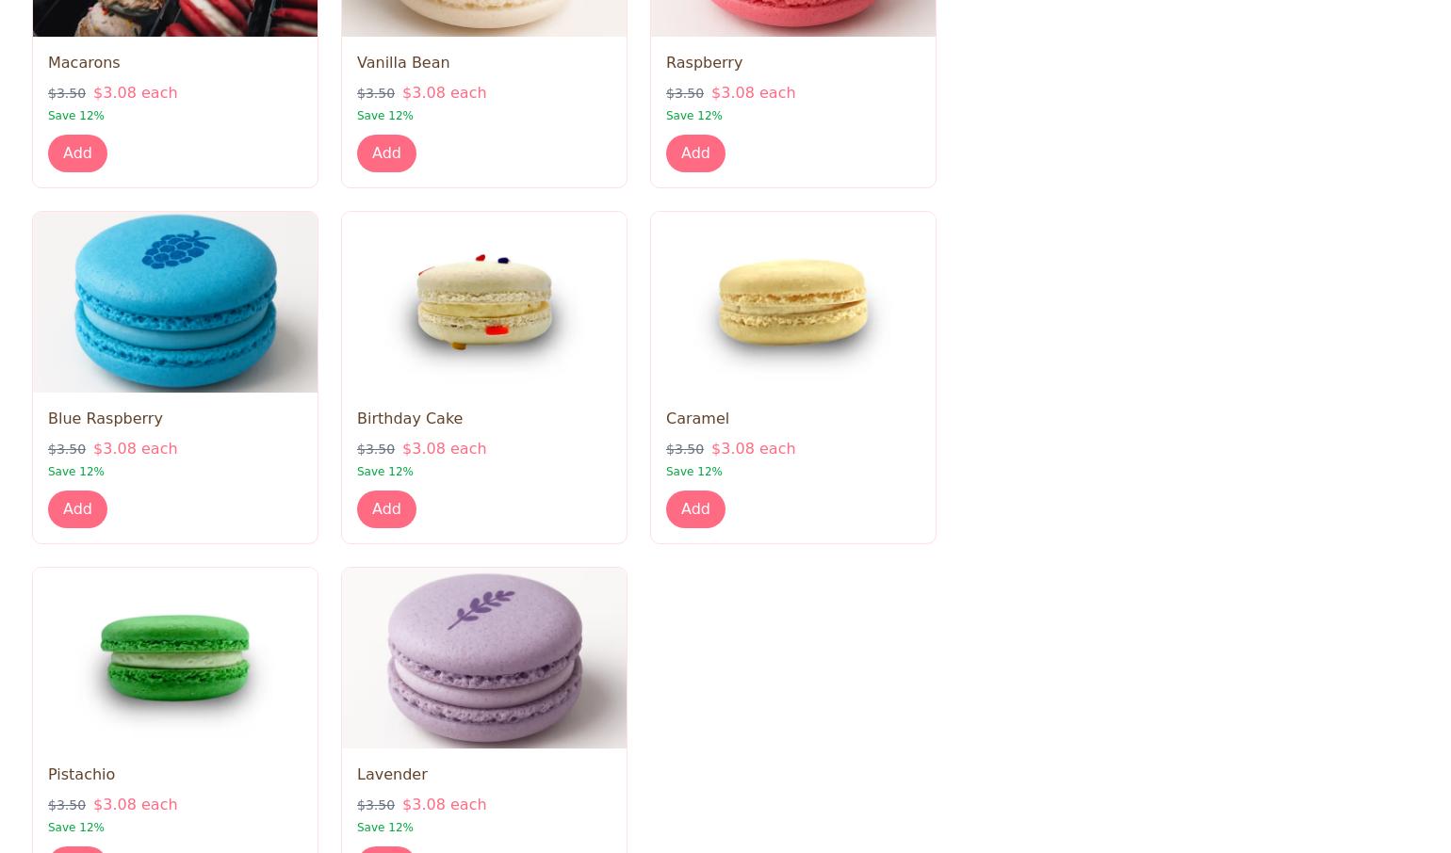Image resolution: width=1451 pixels, height=853 pixels.
Task: Click the Macarons product name
Action: tap(84, 62)
